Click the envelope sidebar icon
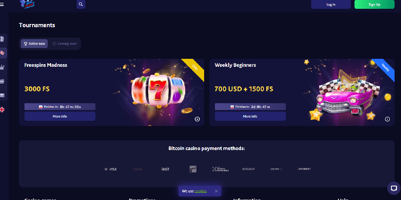Screen dimensions: 401x200 [x=2, y=96]
